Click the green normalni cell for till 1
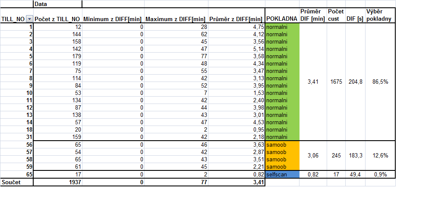Image resolution: width=435 pixels, height=214 pixels. [x=282, y=27]
